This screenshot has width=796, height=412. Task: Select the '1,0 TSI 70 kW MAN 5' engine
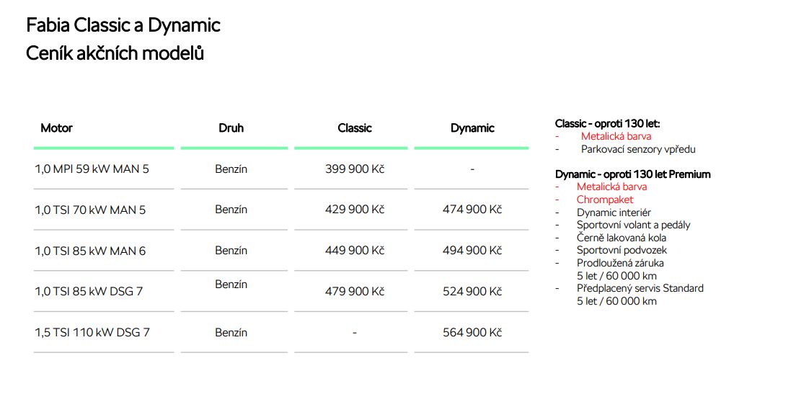(90, 210)
